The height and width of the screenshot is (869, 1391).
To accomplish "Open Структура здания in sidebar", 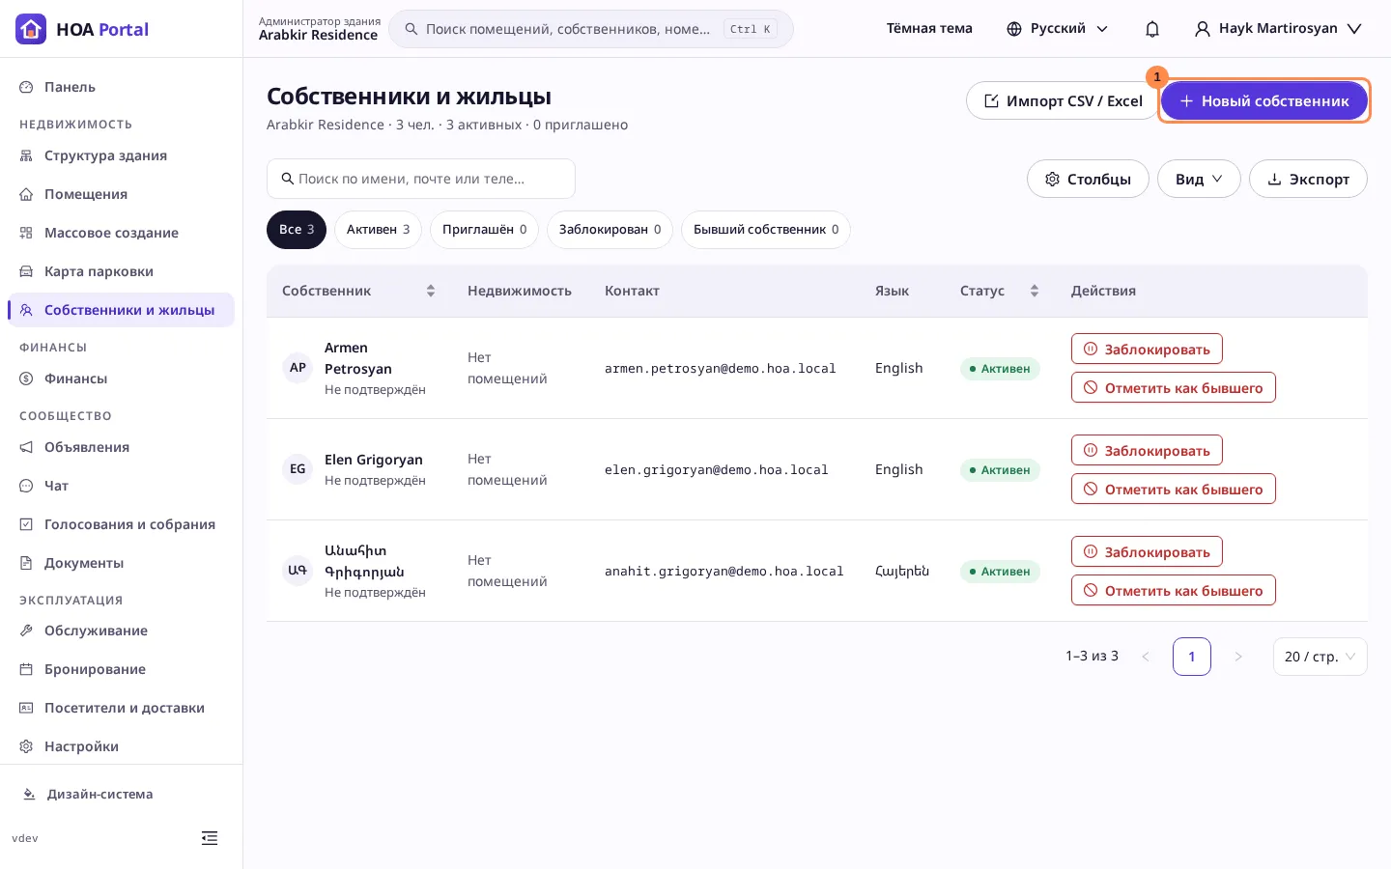I will [x=121, y=155].
